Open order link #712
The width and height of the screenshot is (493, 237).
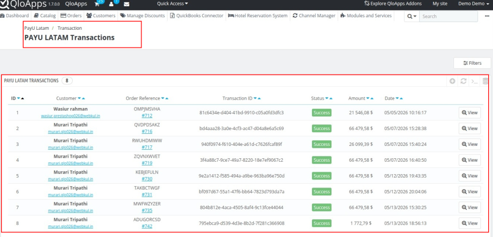tap(147, 116)
